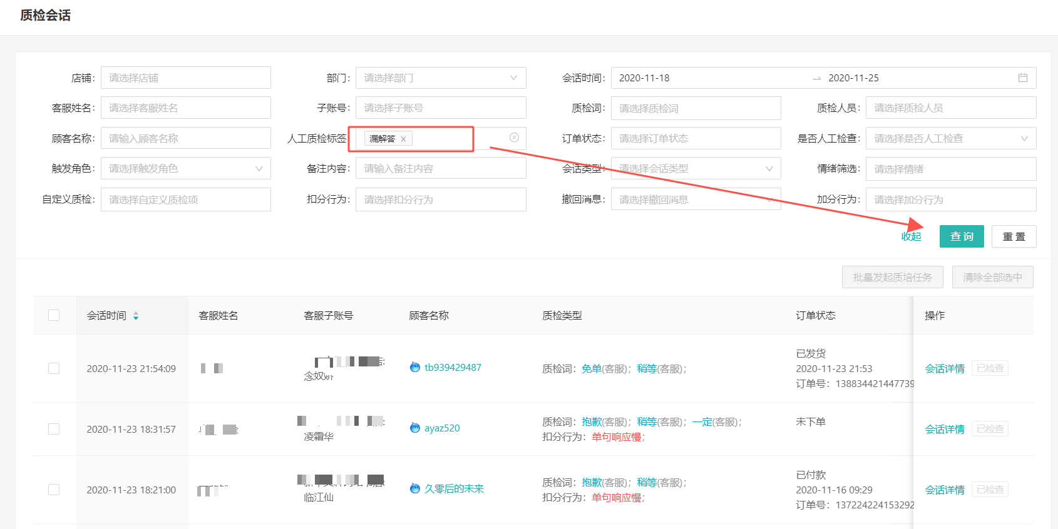This screenshot has width=1058, height=529.
Task: Collapse filters with 收起 link
Action: point(912,236)
